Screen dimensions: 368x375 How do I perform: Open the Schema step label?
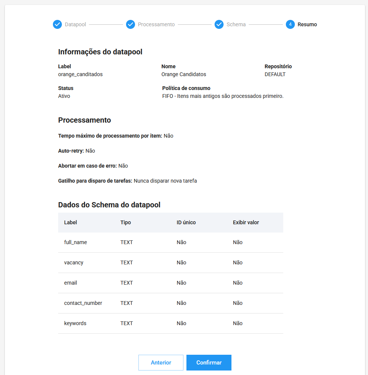236,24
